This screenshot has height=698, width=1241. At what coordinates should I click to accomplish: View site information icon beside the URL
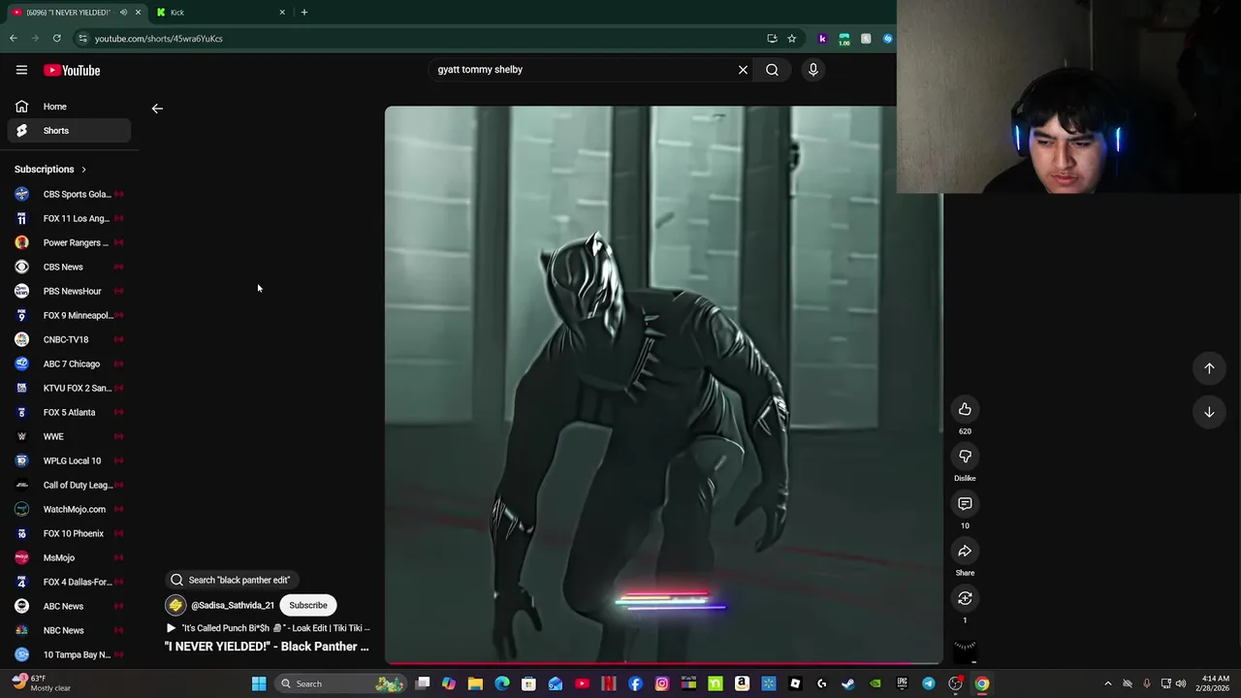(82, 39)
